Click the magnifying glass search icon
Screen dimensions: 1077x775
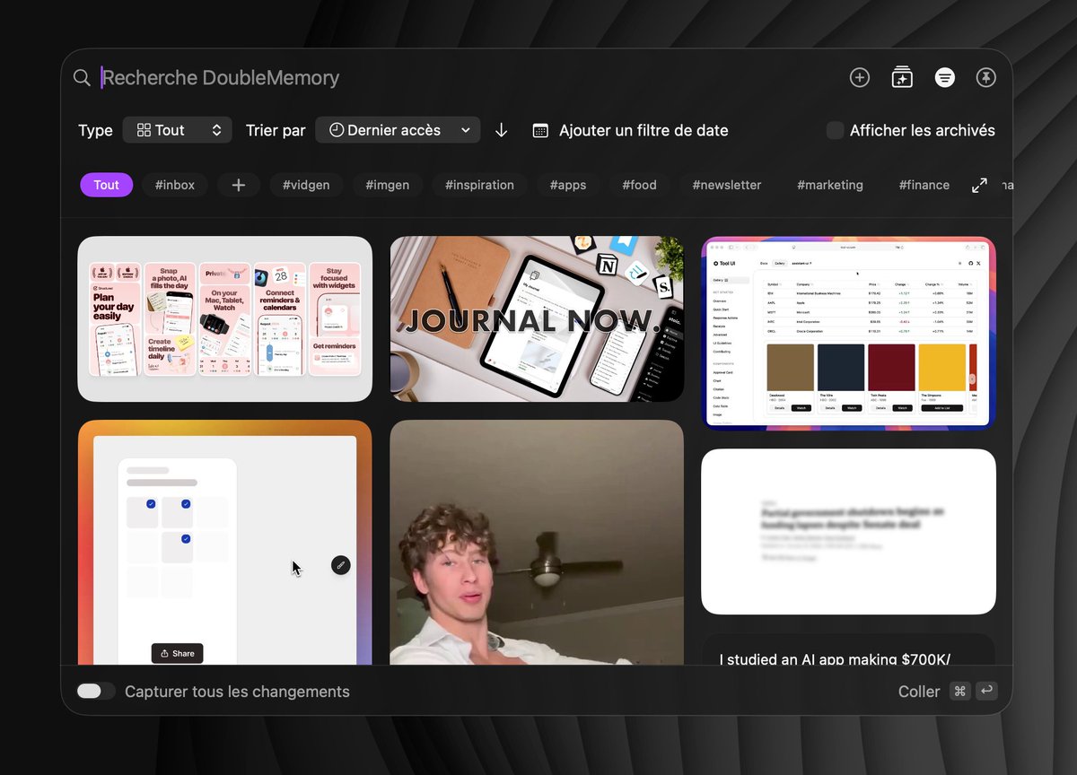[82, 78]
